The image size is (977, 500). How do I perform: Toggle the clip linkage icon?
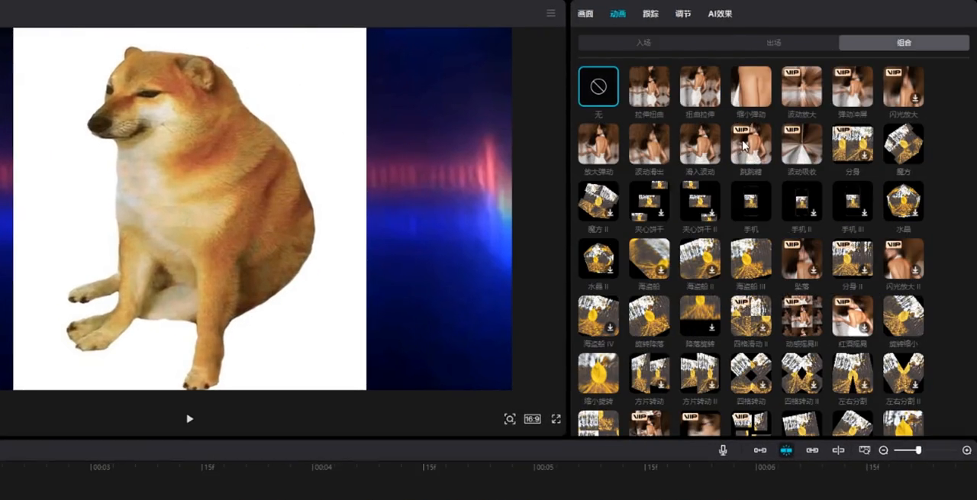(812, 450)
